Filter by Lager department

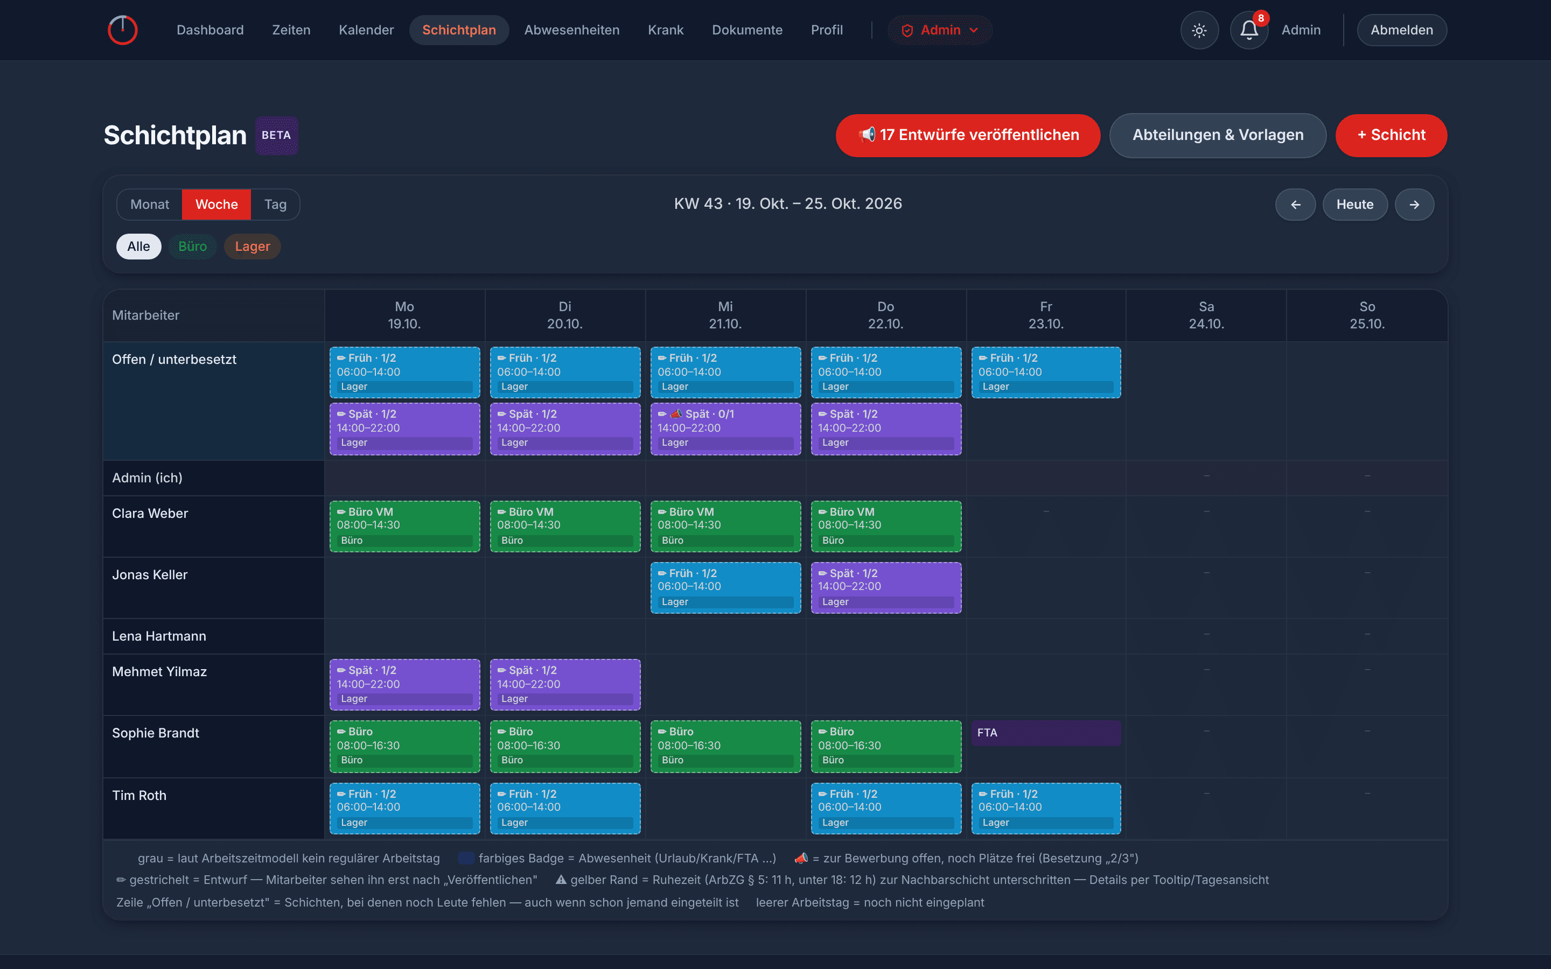[253, 247]
